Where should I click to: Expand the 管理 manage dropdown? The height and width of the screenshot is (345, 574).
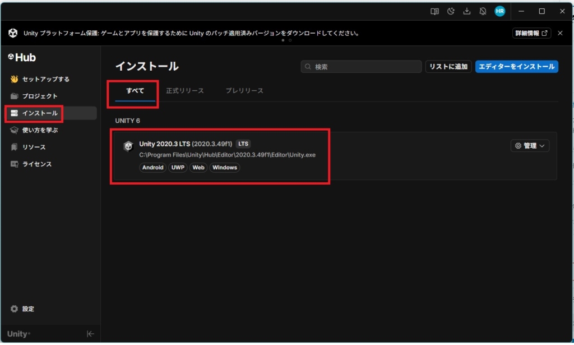pos(530,146)
